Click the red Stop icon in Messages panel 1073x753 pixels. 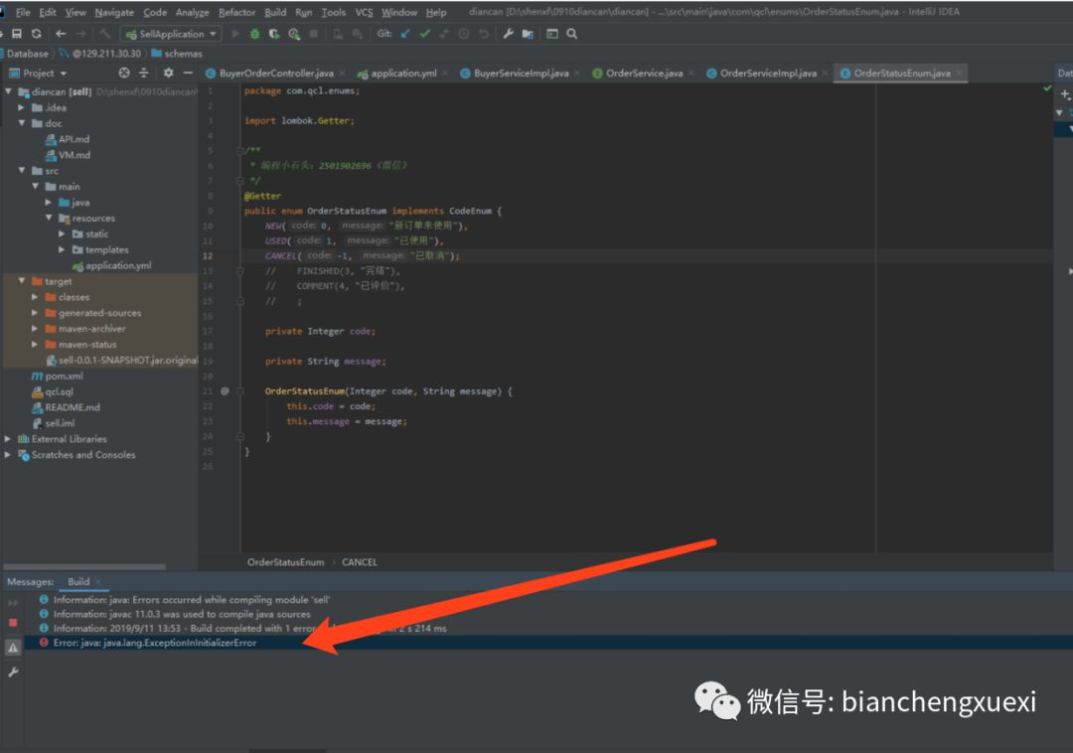click(x=13, y=623)
